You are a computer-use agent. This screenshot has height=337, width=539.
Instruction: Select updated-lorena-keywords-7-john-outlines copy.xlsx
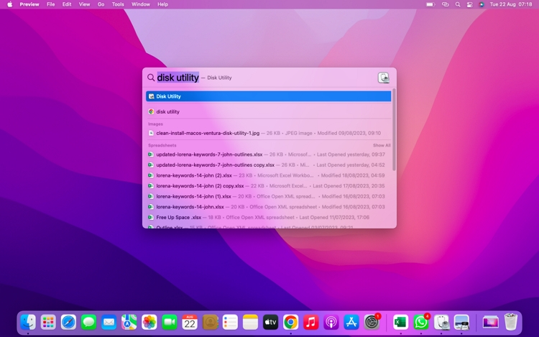269,165
